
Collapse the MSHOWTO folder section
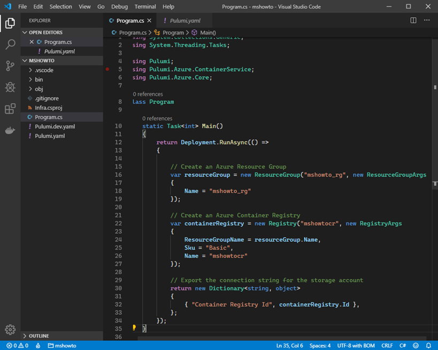coord(62,60)
